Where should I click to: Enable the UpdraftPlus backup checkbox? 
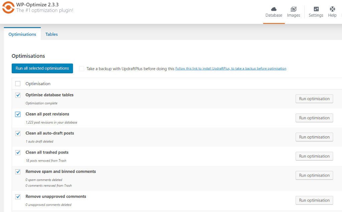(81, 68)
